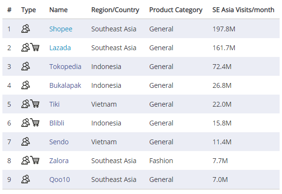Click the SE Asia Visits/month column header
282x194 pixels.
(243, 10)
